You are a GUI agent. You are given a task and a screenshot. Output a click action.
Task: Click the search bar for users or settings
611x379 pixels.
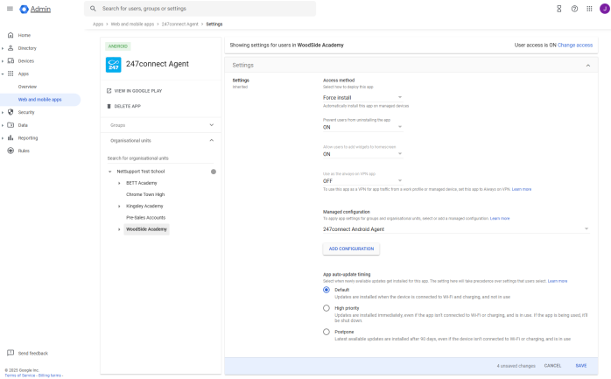pos(201,9)
